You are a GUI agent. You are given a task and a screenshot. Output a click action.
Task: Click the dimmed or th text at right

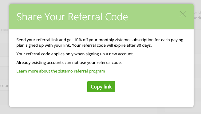197,12
